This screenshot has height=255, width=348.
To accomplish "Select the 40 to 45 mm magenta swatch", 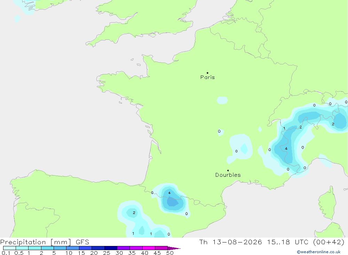I will click(149, 248).
